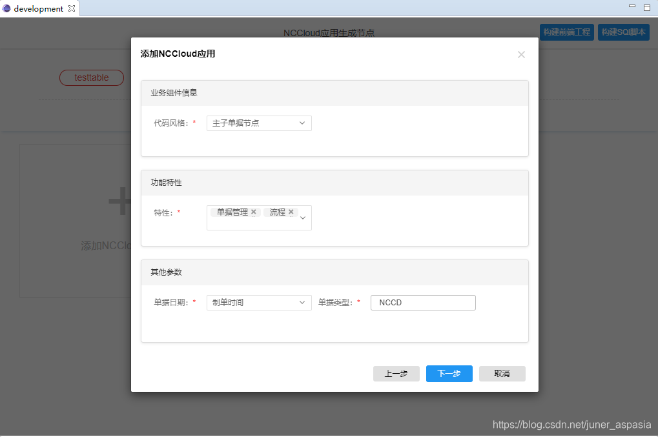Remove the 流程 tag from 特性
The width and height of the screenshot is (658, 437).
click(291, 212)
